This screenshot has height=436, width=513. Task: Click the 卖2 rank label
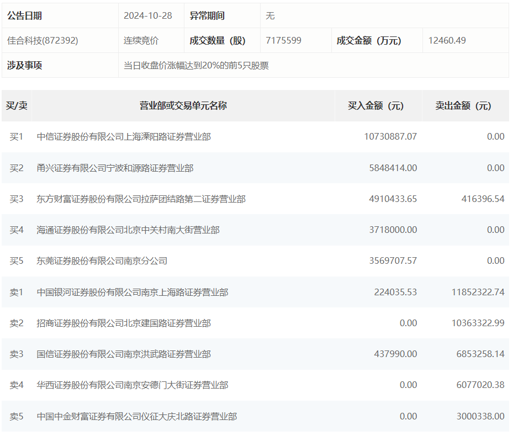[17, 323]
